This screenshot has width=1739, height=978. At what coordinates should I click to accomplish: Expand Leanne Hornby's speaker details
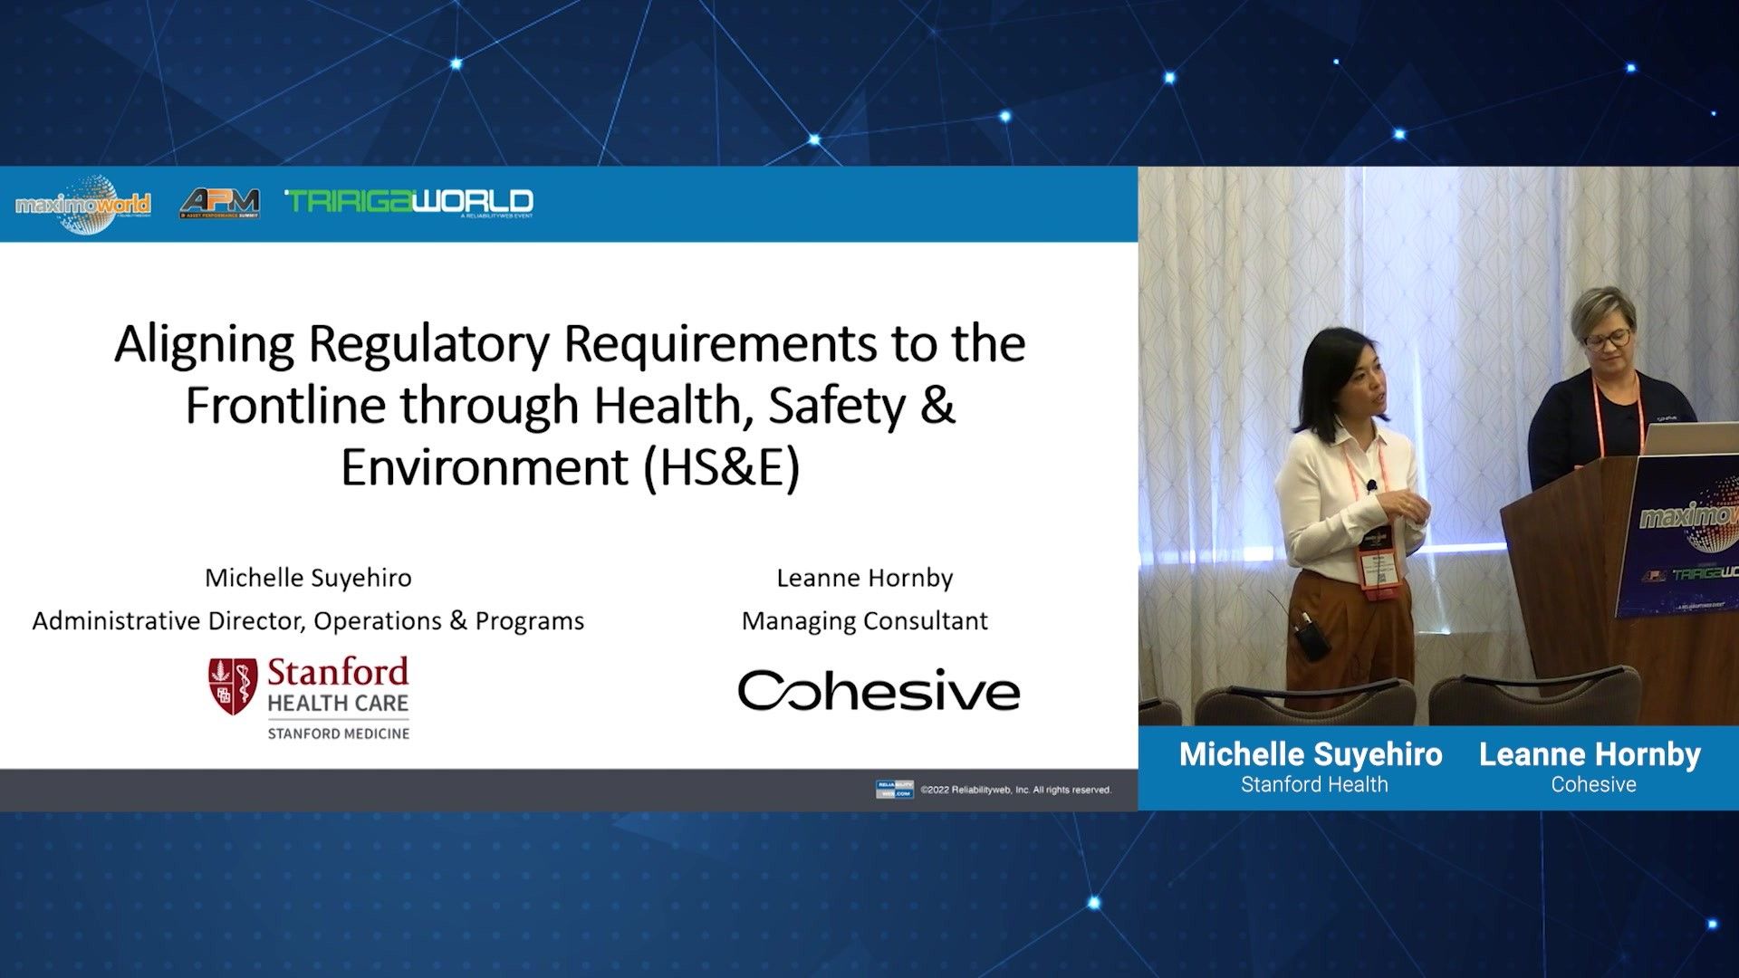865,599
